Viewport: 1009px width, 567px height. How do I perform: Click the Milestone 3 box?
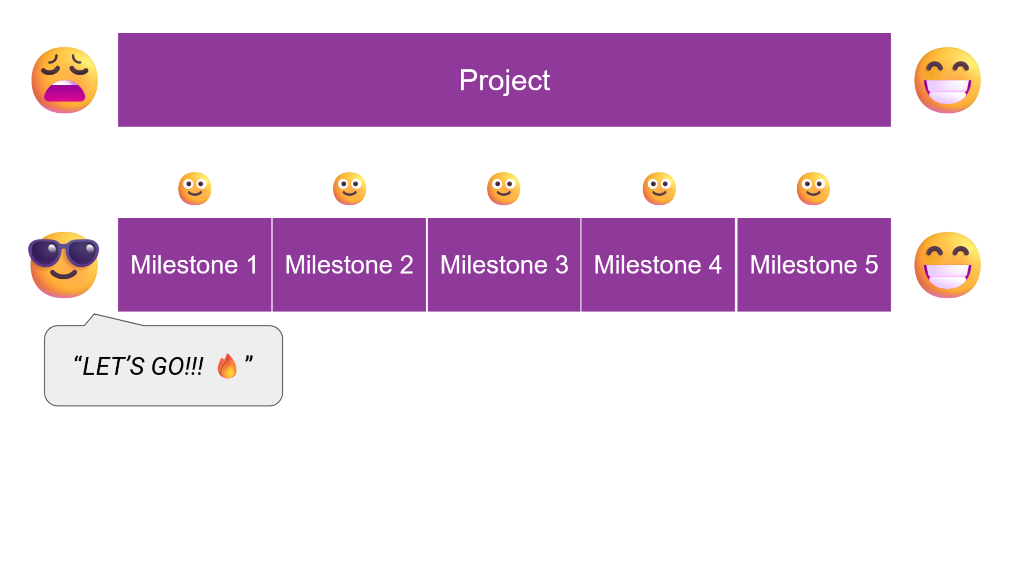coord(504,265)
